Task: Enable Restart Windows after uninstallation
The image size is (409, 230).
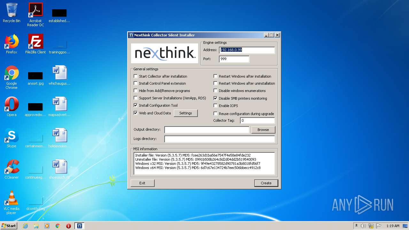Action: click(216, 83)
